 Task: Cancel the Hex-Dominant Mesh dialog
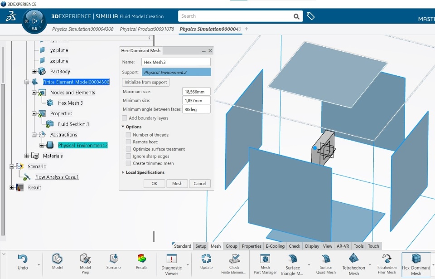200,183
